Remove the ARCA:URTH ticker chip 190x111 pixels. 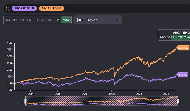tap(60, 8)
